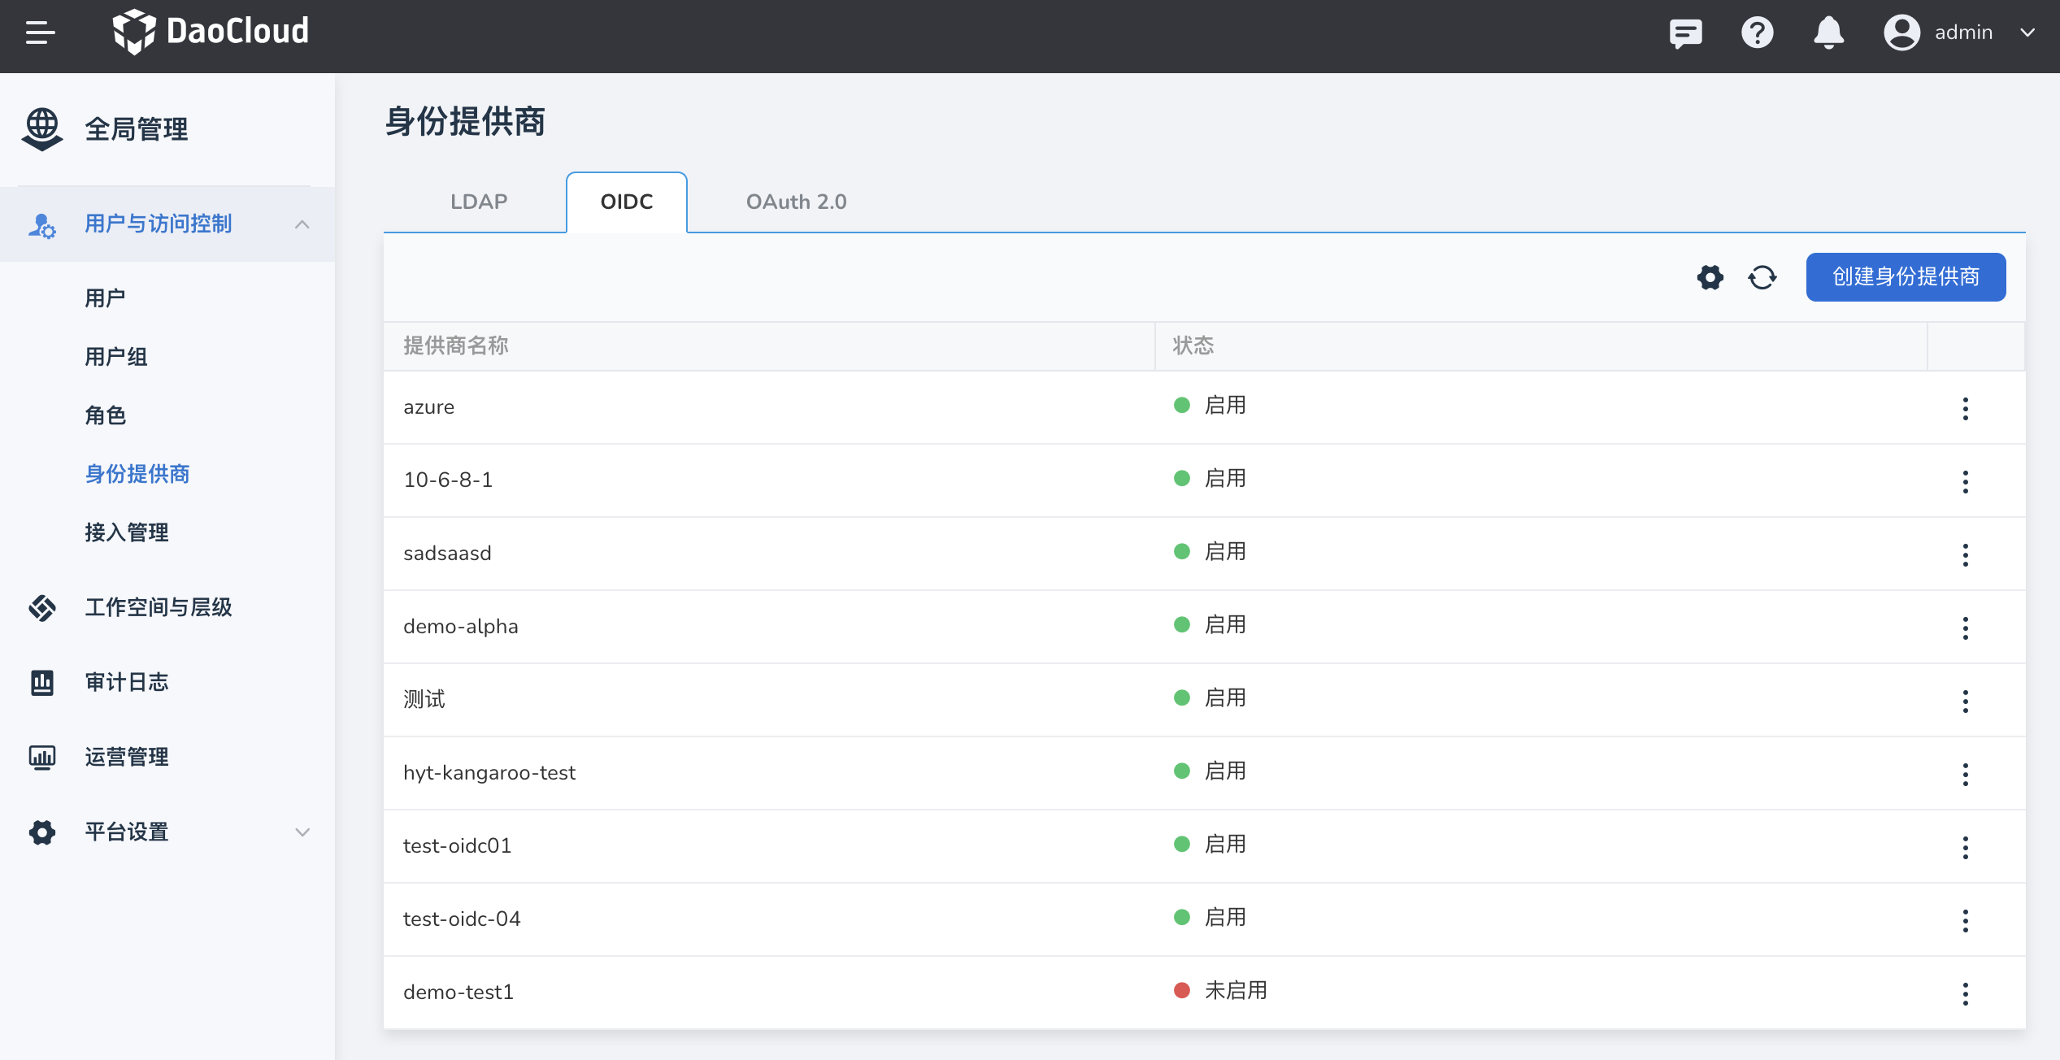Switch to the LDAP tab
Image resolution: width=2060 pixels, height=1060 pixels.
[x=479, y=202]
